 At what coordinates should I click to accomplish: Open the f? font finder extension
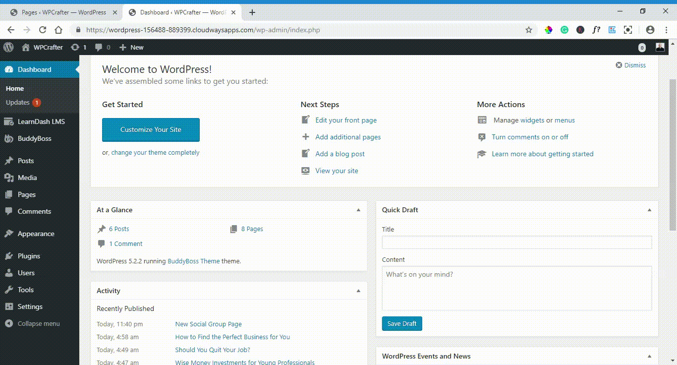596,30
